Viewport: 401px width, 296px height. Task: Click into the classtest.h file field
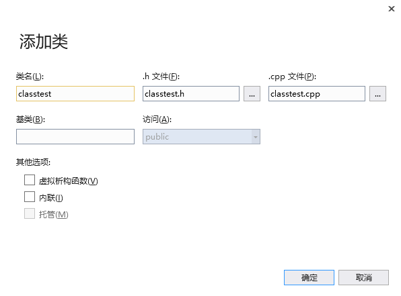(x=191, y=94)
